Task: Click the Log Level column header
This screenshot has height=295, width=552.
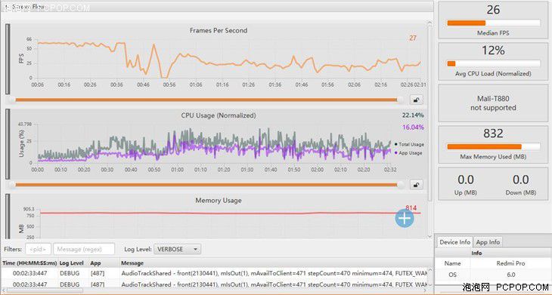Action: pyautogui.click(x=73, y=263)
